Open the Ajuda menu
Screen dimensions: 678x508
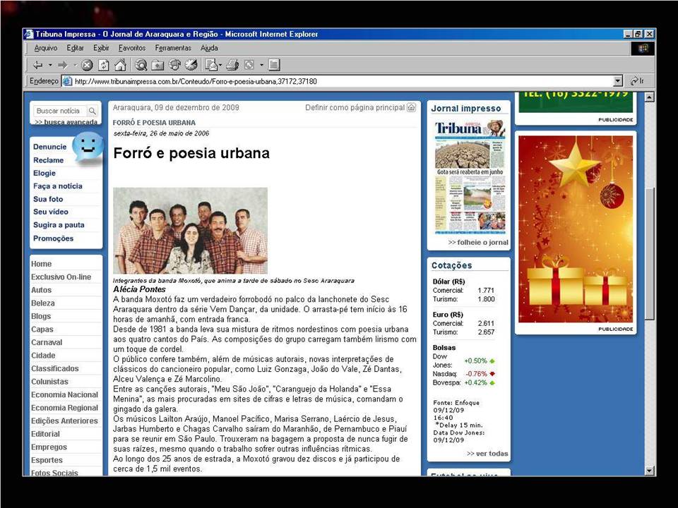tap(209, 48)
